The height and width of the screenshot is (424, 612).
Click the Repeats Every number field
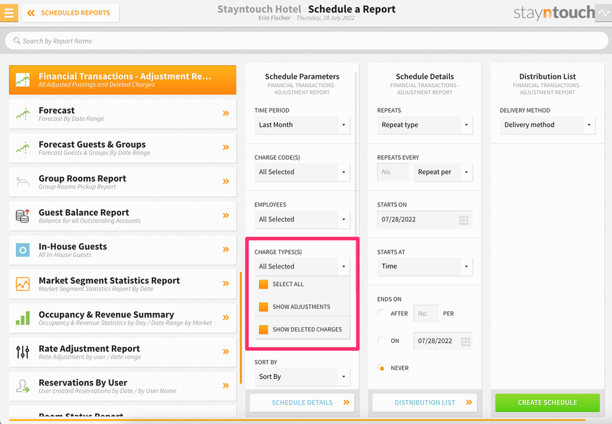392,172
